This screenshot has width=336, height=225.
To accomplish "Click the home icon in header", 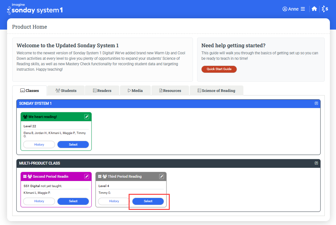I will 314,9.
